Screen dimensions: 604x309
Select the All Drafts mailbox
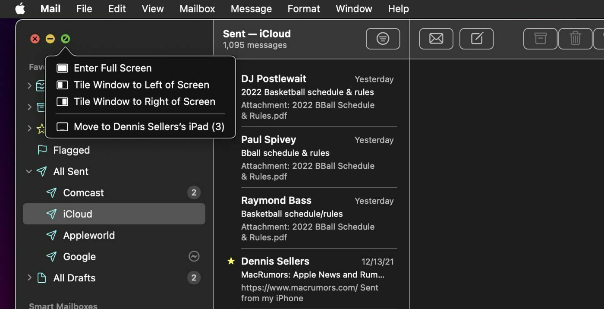pyautogui.click(x=114, y=278)
